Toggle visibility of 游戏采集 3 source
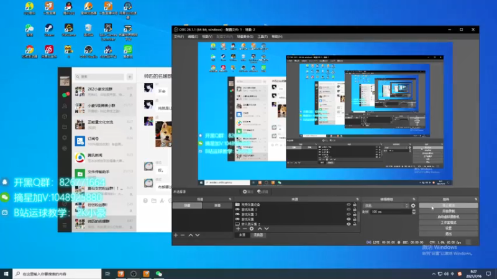 [x=349, y=214]
